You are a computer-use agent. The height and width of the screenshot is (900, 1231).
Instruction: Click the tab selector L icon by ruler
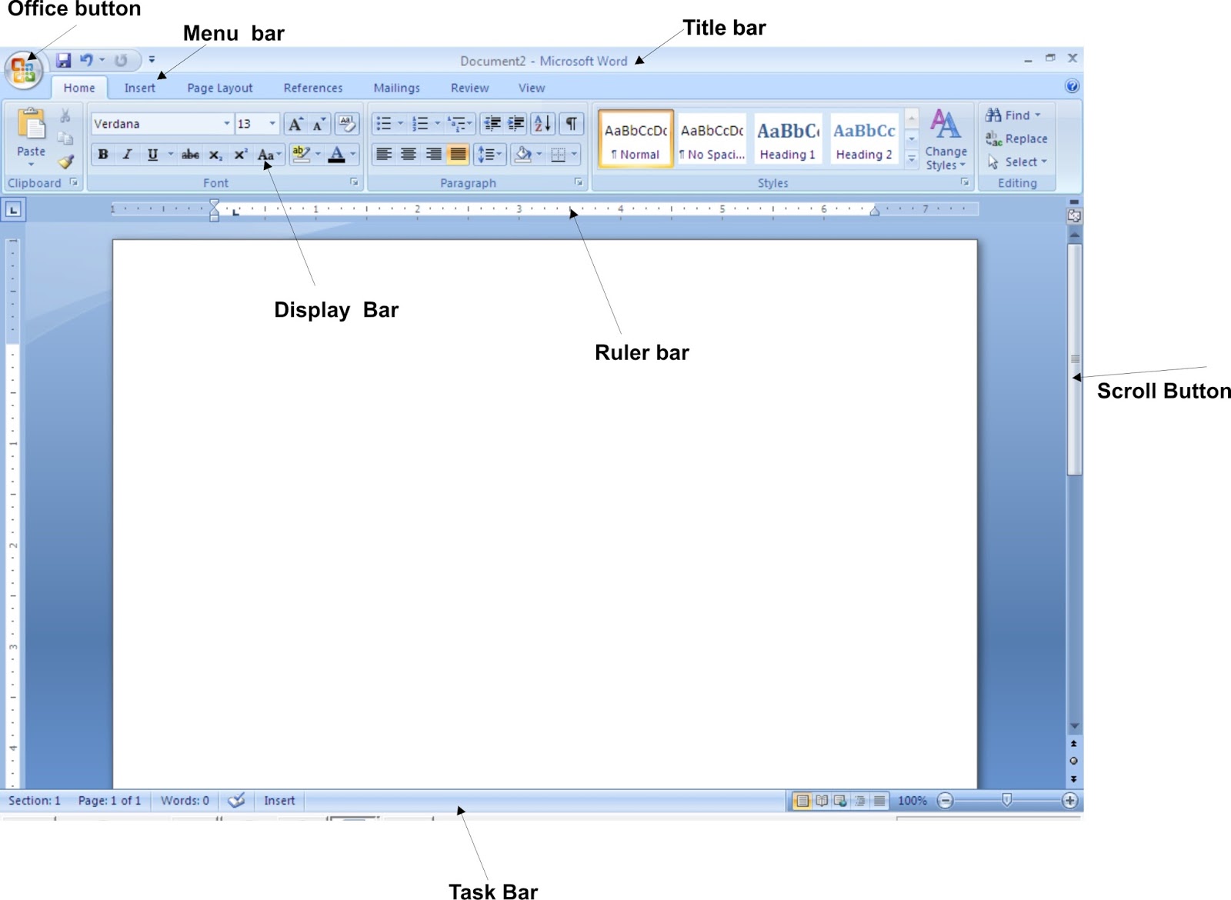point(13,209)
